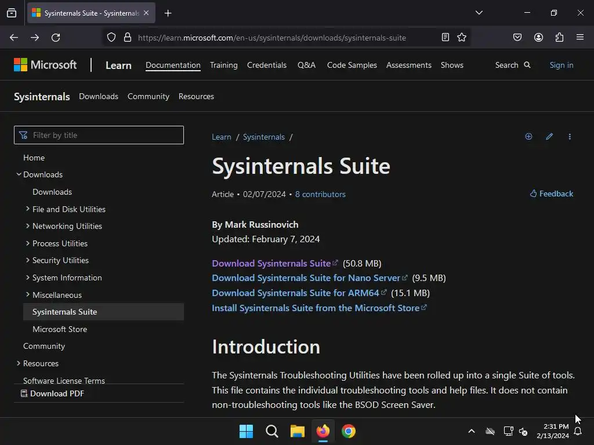The width and height of the screenshot is (594, 445).
Task: Click the Microsoft logo
Action: 45,65
